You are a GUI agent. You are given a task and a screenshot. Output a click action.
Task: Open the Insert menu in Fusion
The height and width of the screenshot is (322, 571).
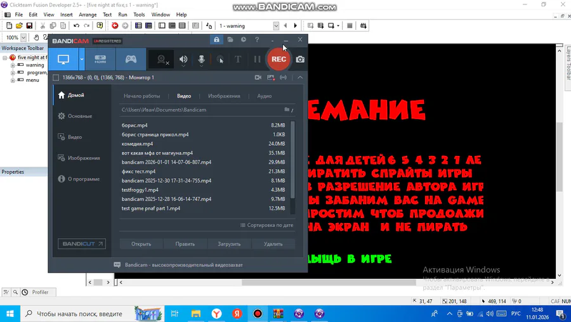66,15
